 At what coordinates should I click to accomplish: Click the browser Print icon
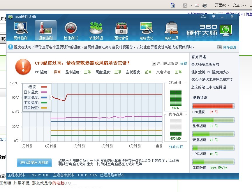coord(205,5)
